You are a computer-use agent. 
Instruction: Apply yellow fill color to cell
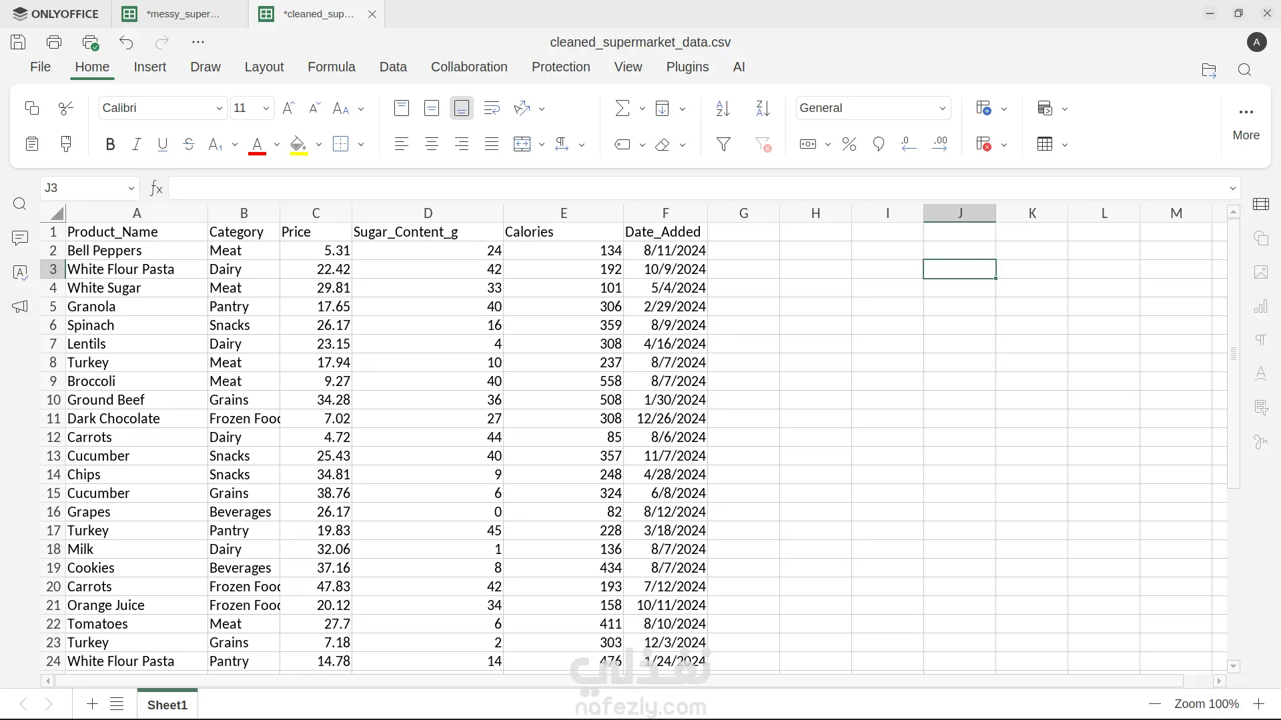[x=298, y=144]
